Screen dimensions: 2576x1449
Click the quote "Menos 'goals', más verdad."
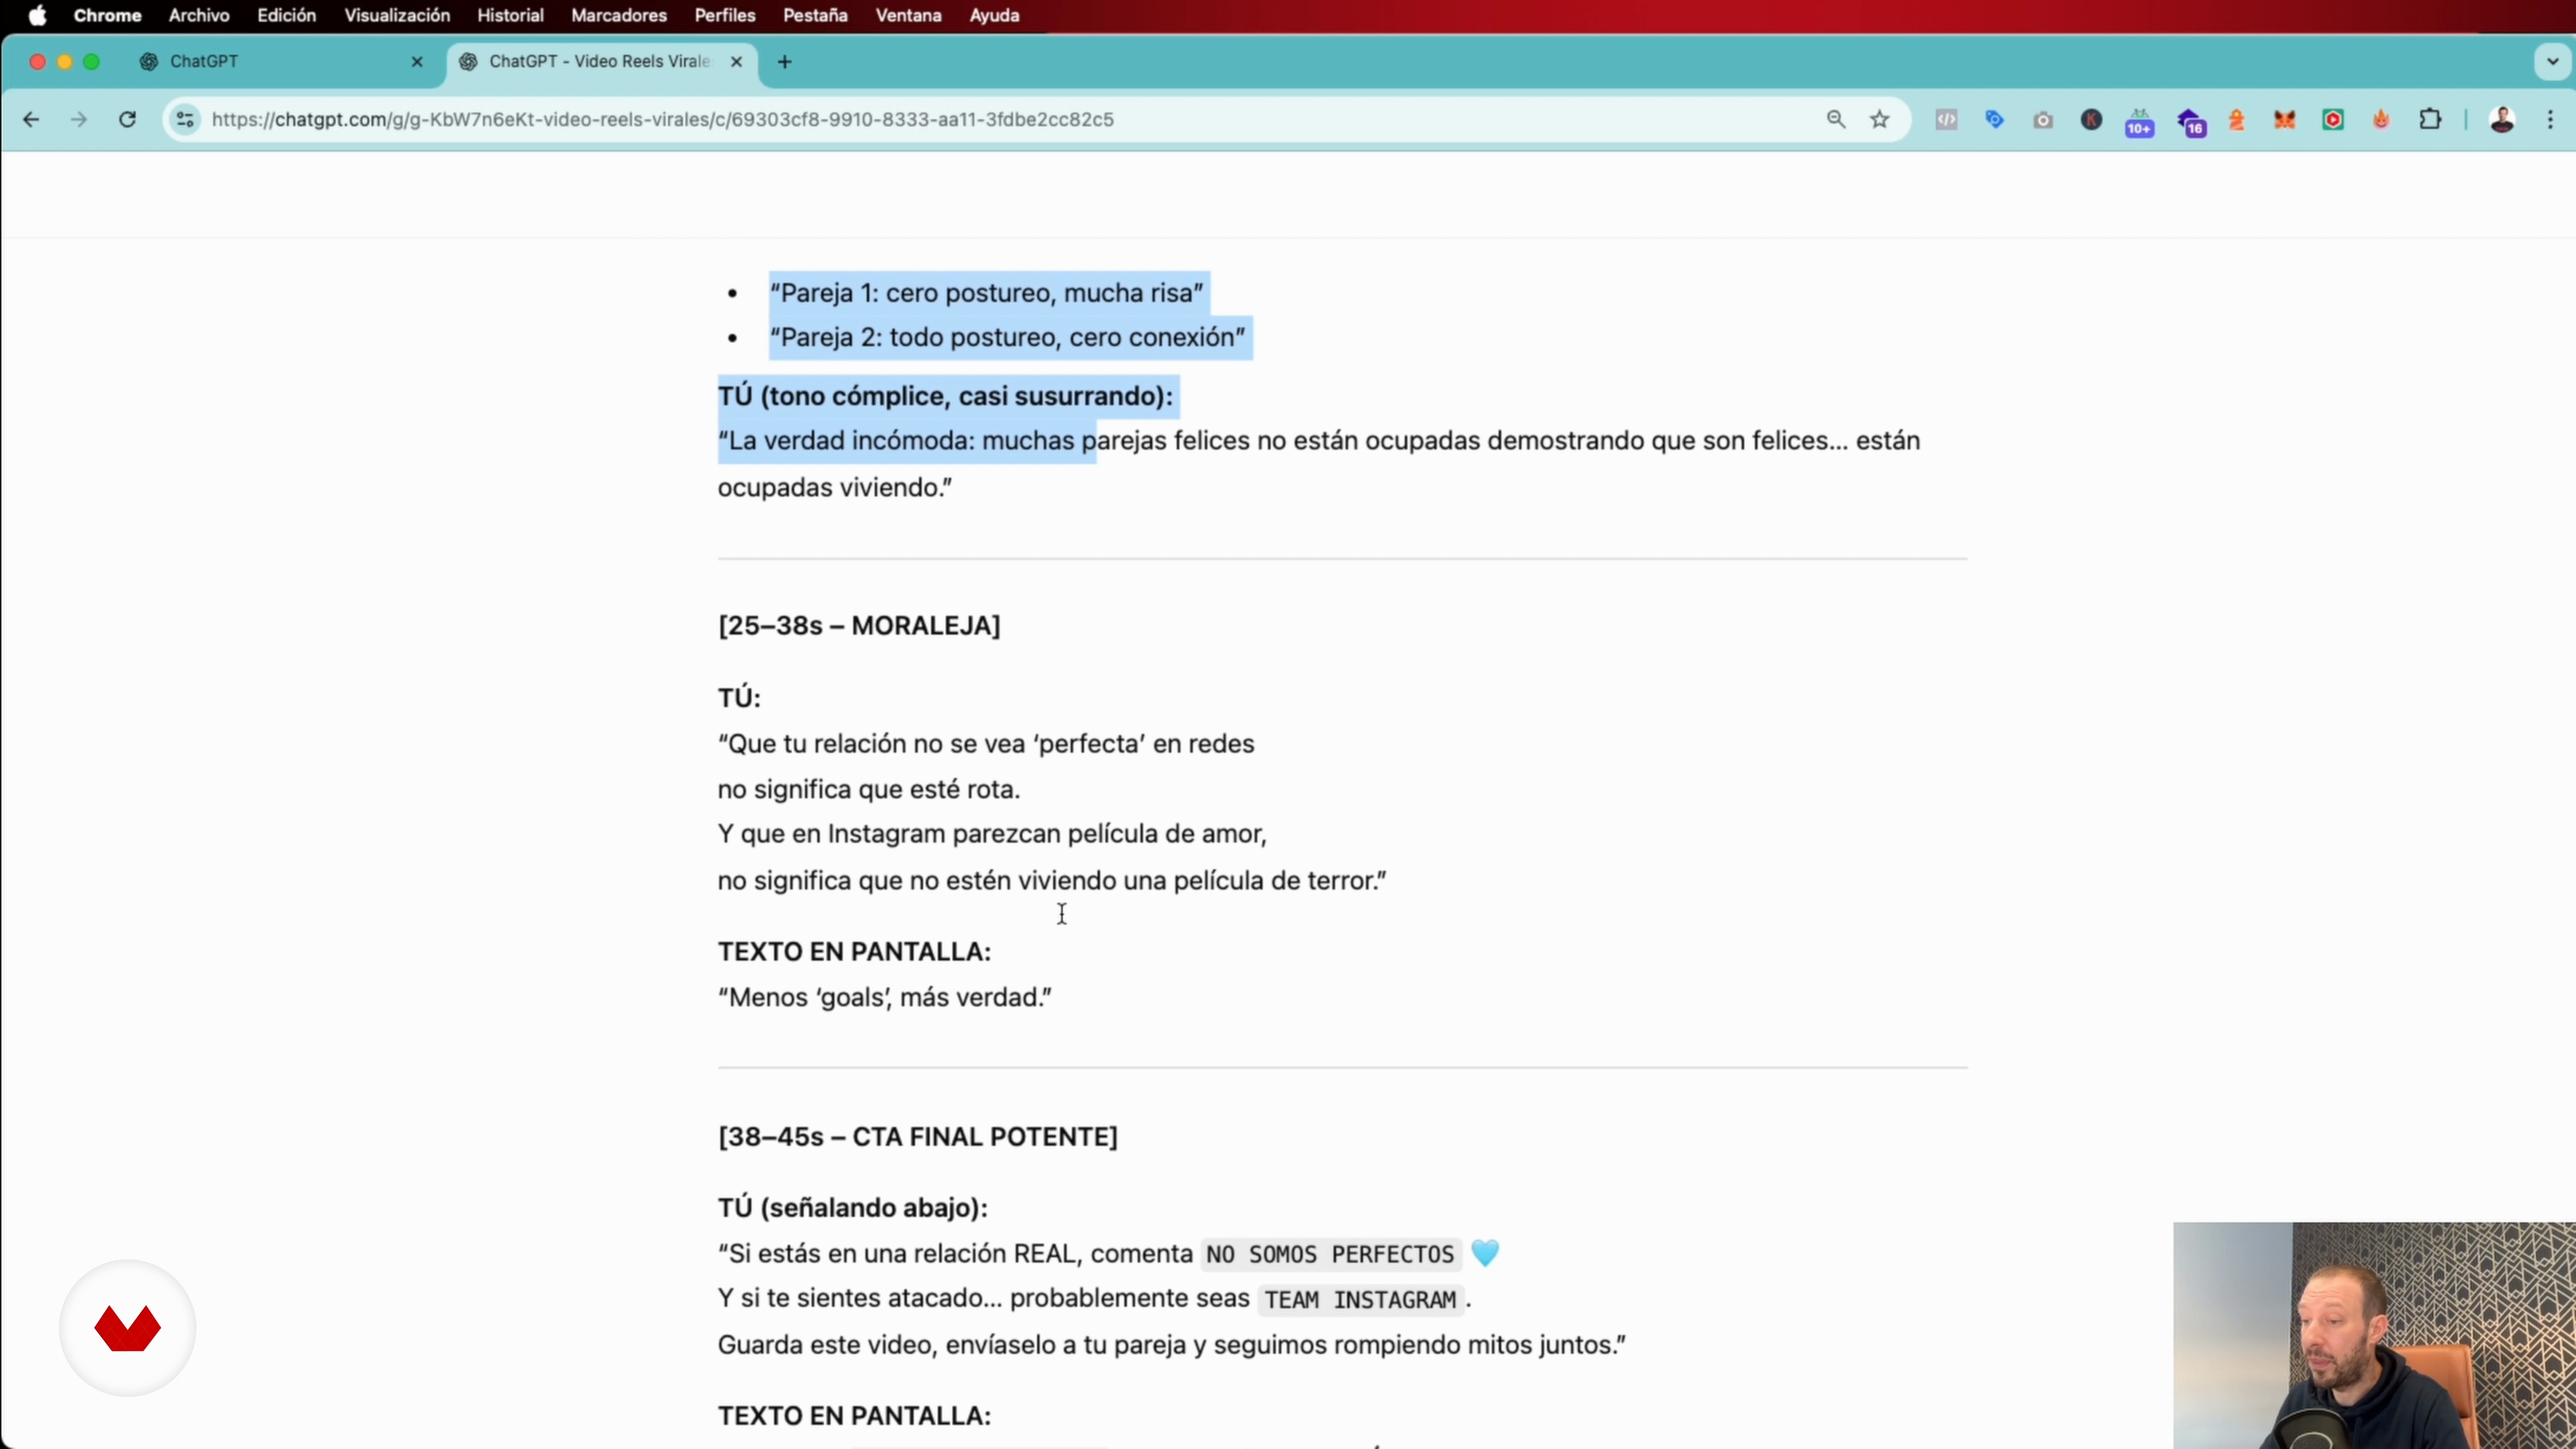(885, 998)
